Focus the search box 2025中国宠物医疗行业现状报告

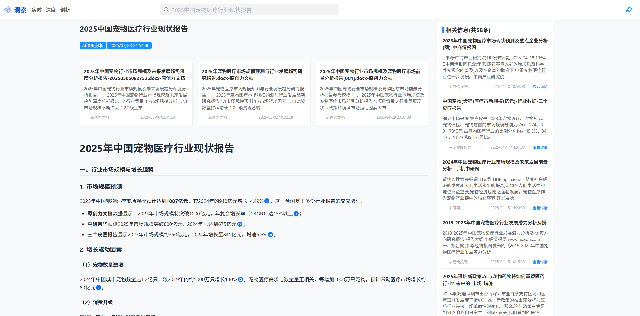click(x=249, y=10)
